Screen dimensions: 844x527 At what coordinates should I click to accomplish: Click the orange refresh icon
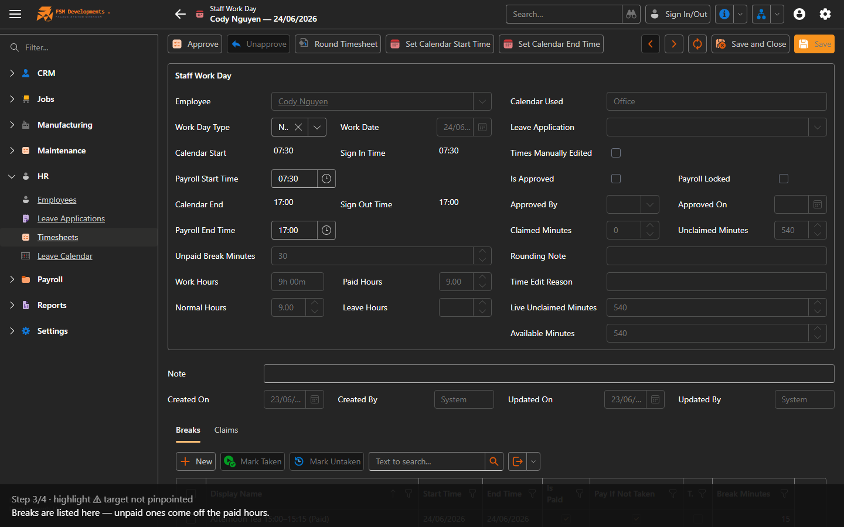coord(697,44)
